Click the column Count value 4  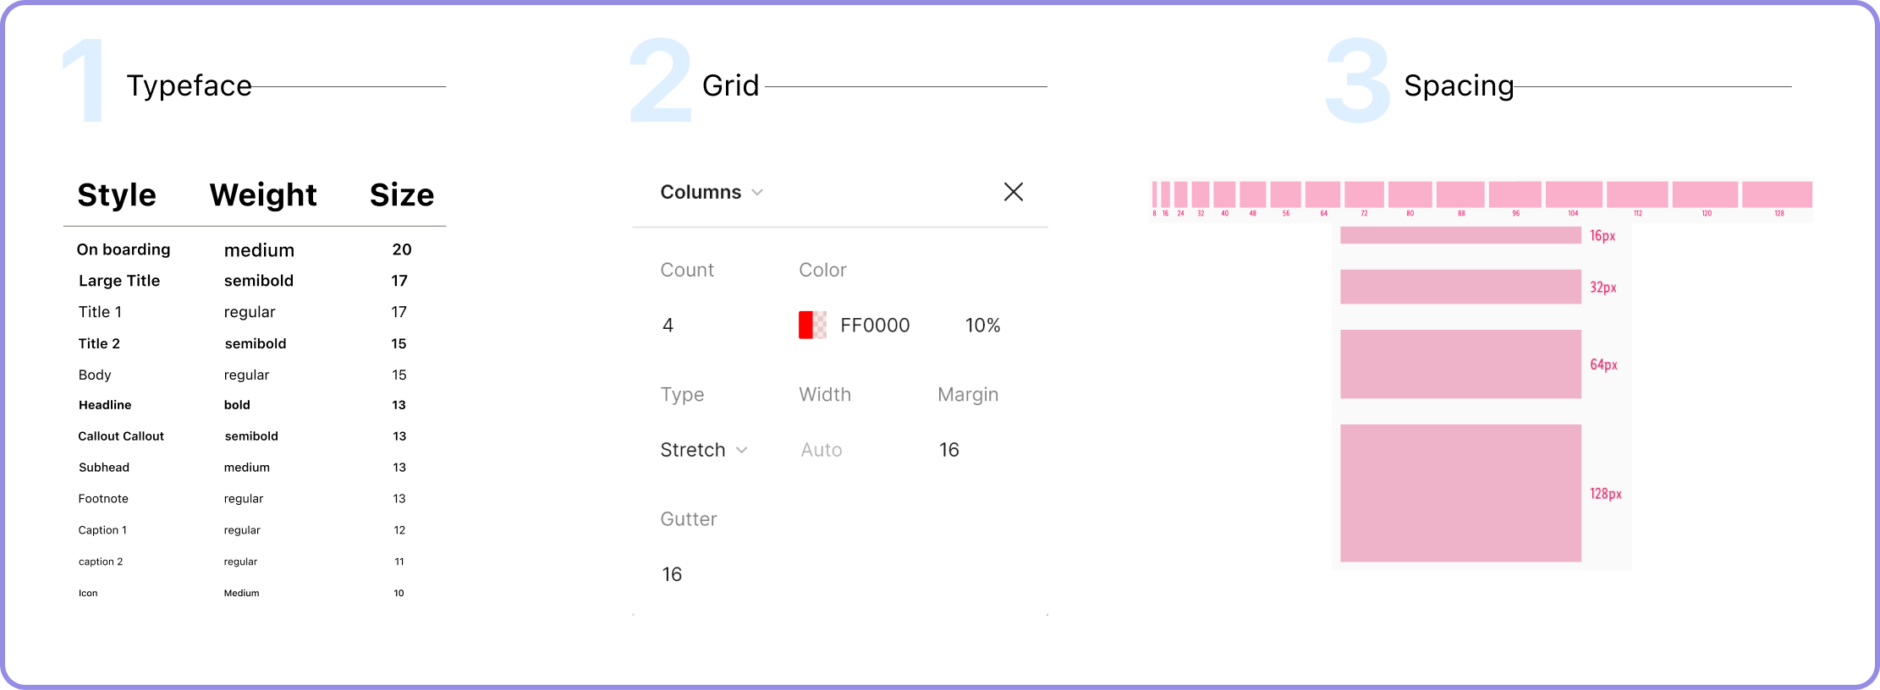click(x=668, y=326)
